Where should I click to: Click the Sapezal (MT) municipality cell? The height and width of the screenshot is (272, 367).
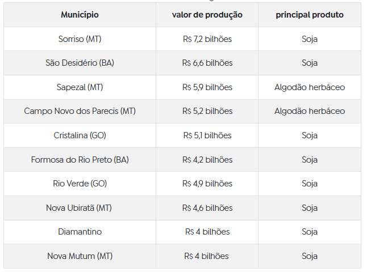(x=80, y=87)
